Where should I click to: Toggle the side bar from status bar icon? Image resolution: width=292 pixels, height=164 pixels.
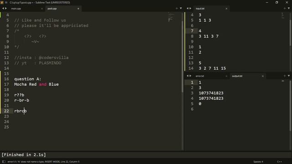(4, 162)
